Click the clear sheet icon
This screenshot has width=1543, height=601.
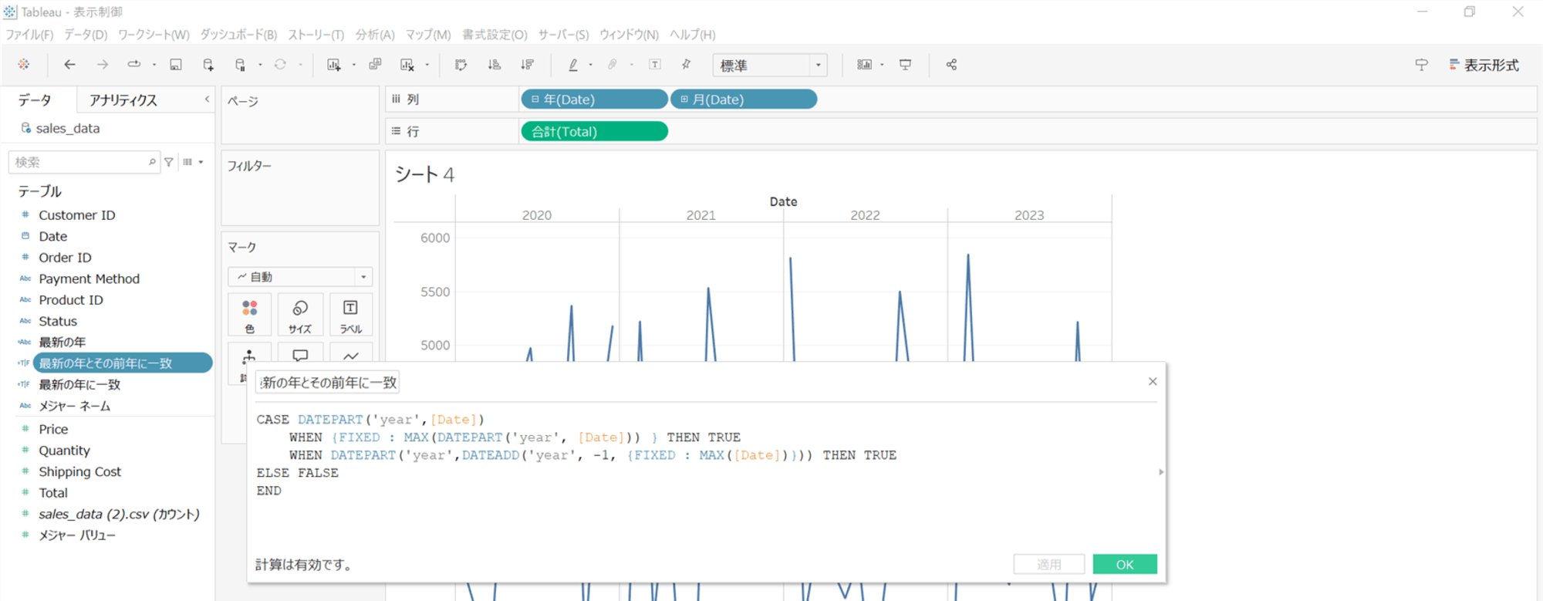click(407, 65)
